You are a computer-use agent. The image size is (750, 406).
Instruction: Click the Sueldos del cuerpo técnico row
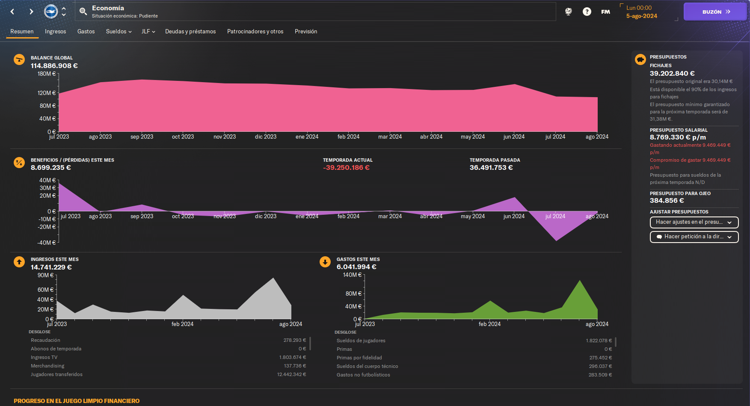coord(474,366)
